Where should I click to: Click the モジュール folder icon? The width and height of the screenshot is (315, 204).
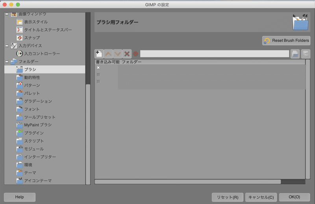point(19,149)
